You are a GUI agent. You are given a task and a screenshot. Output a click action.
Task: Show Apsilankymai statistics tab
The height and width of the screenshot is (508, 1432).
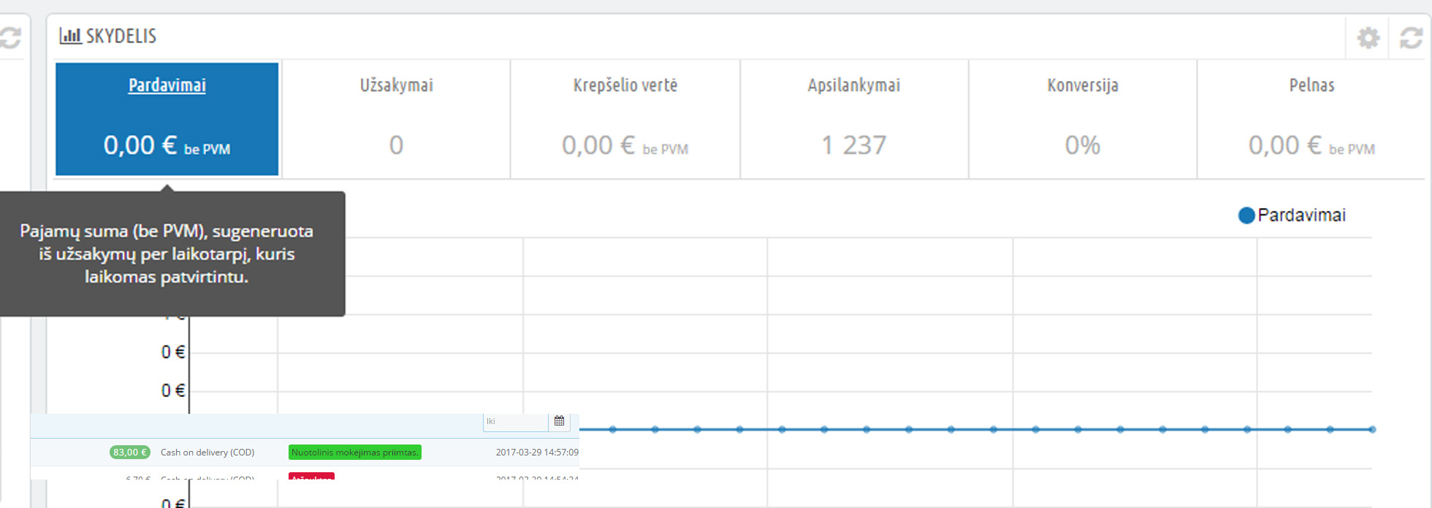click(854, 120)
